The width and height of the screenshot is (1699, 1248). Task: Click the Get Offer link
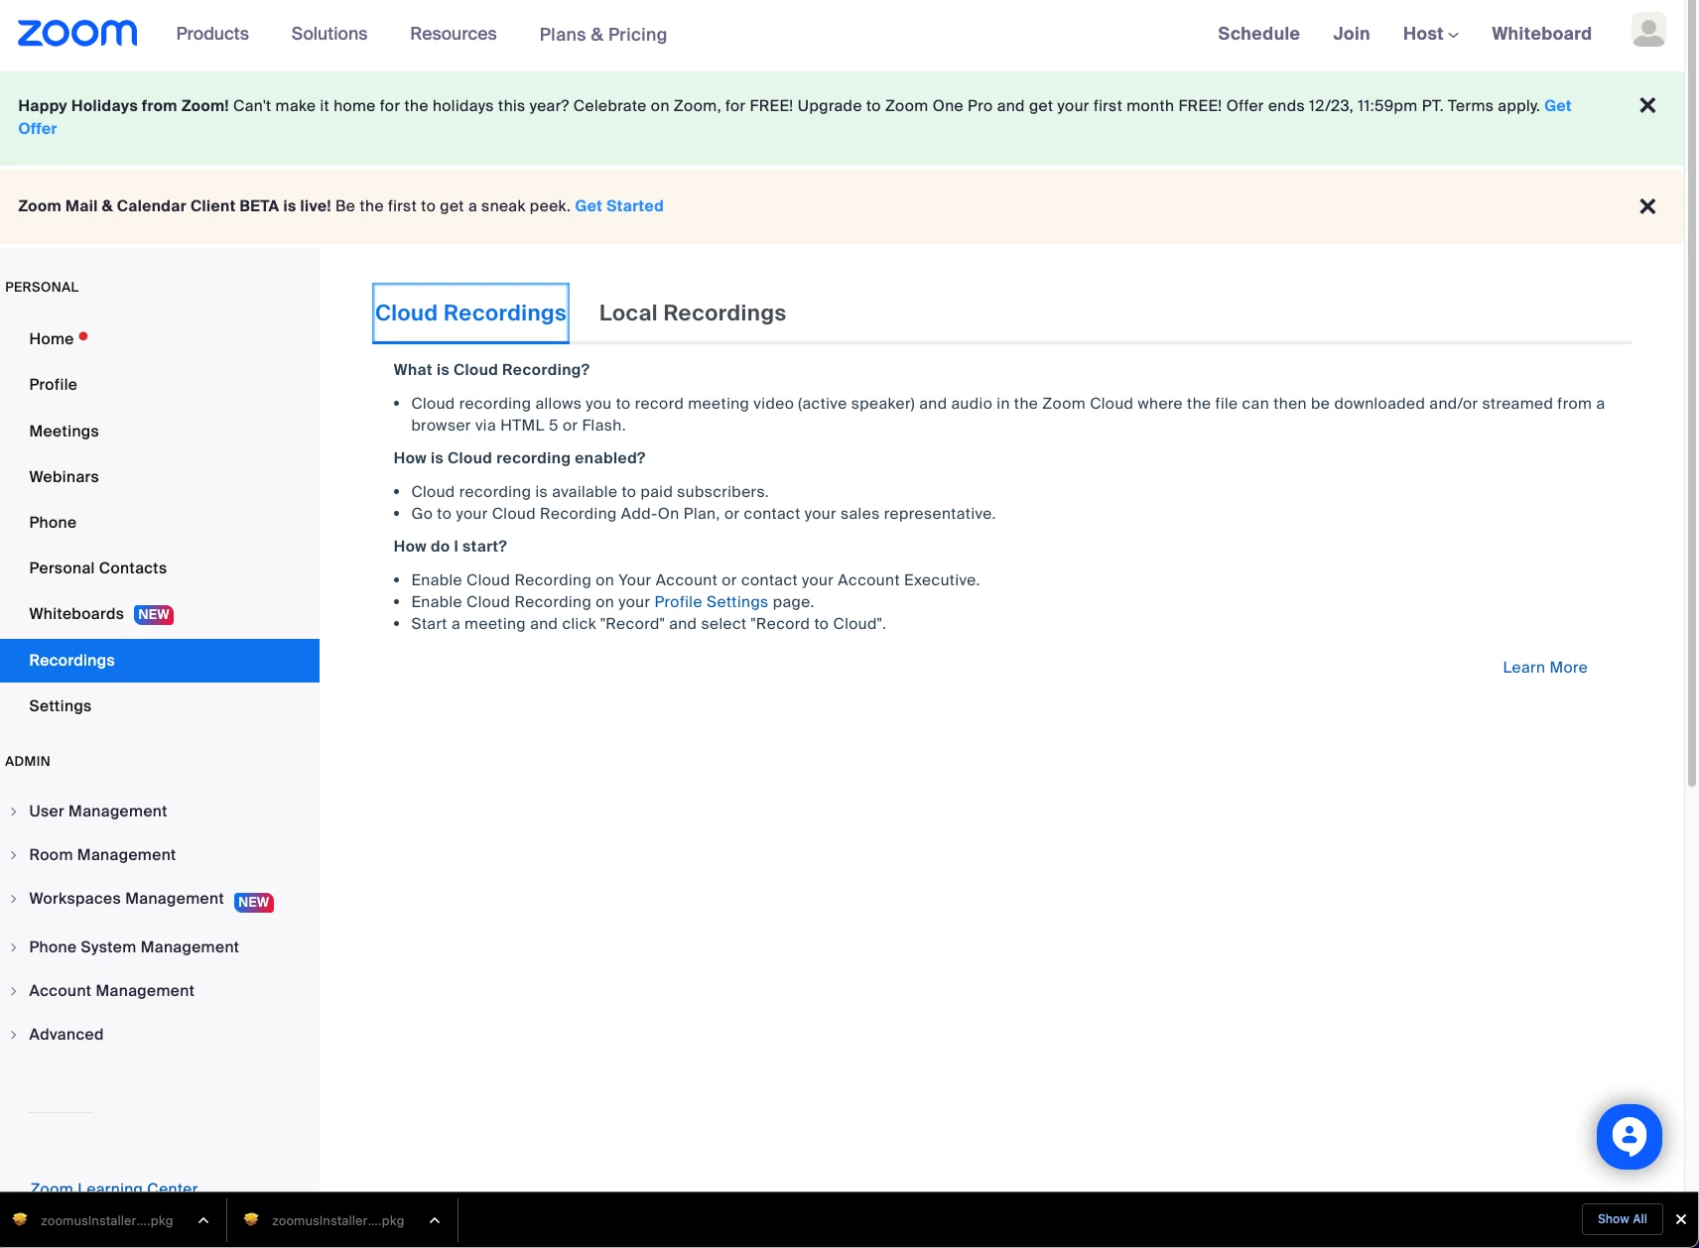1557,106
